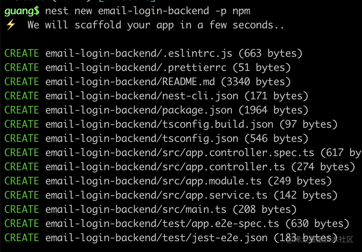Viewport: 362px width, 252px height.
Task: Select the test/jest-e2e.json path
Action: coord(156,238)
